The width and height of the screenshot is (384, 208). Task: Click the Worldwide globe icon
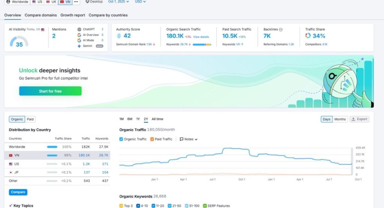point(8,2)
